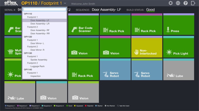This screenshot has width=199, height=111.
Task: Click the dropdown search input field
Action: pyautogui.click(x=44, y=9)
